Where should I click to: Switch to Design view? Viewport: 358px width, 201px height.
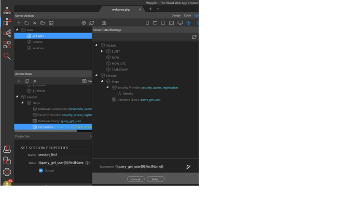pos(176,16)
